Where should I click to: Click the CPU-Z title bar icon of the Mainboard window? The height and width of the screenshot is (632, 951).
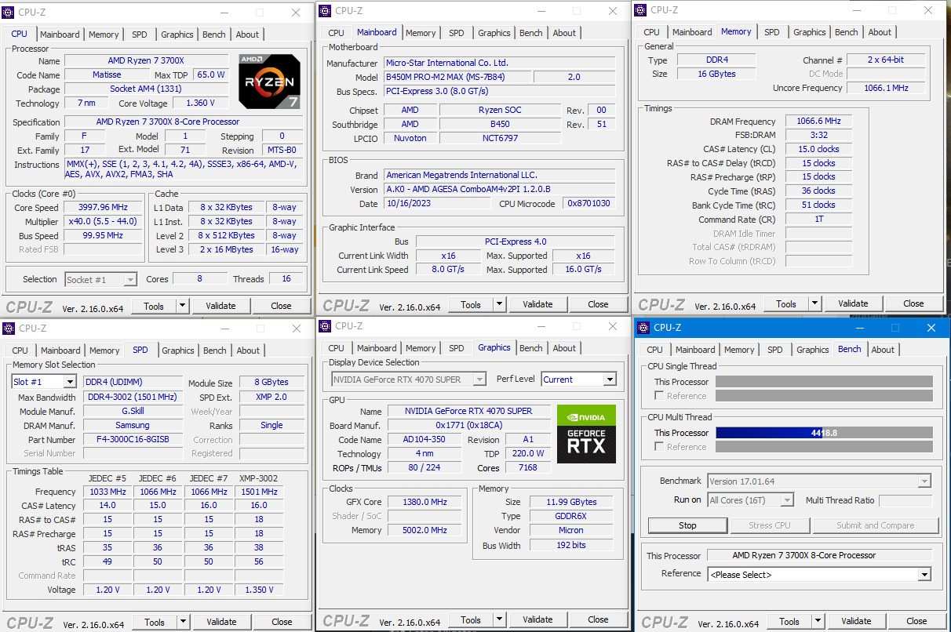(325, 10)
